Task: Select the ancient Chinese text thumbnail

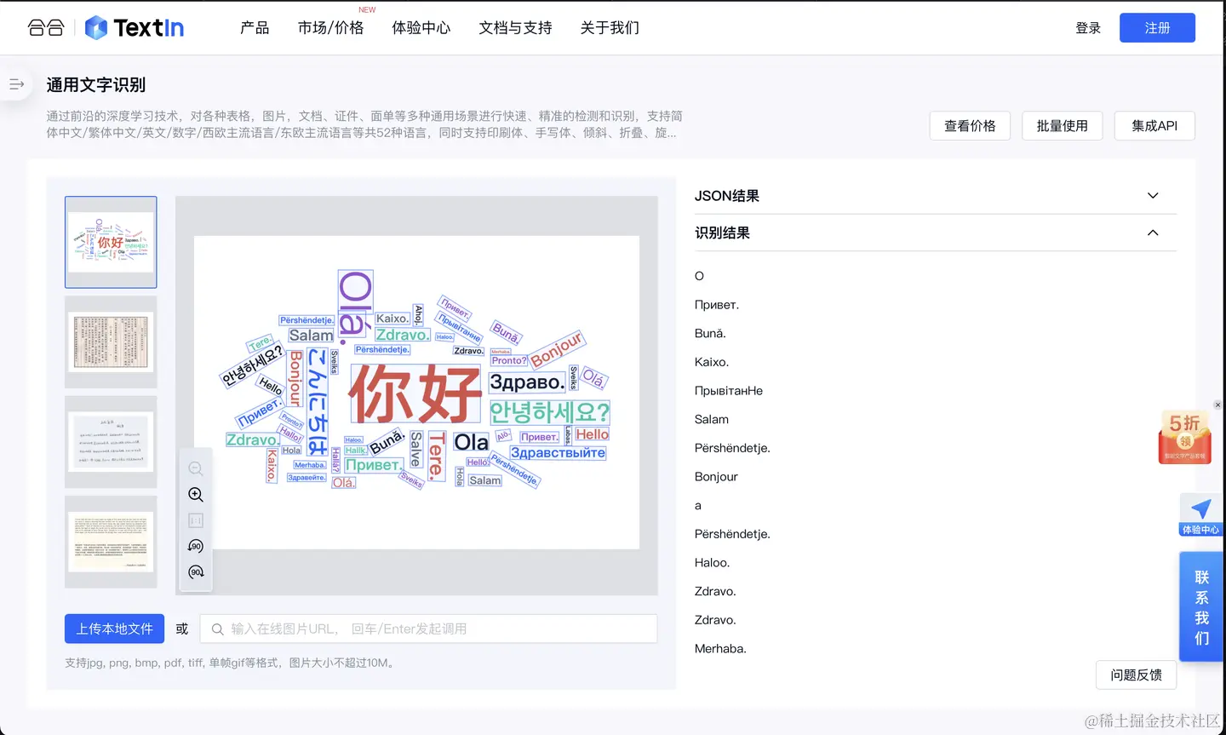Action: click(111, 342)
